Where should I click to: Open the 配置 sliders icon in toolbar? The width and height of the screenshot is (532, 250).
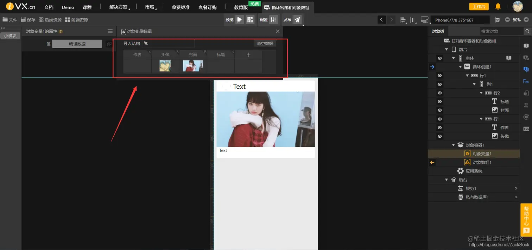(273, 20)
